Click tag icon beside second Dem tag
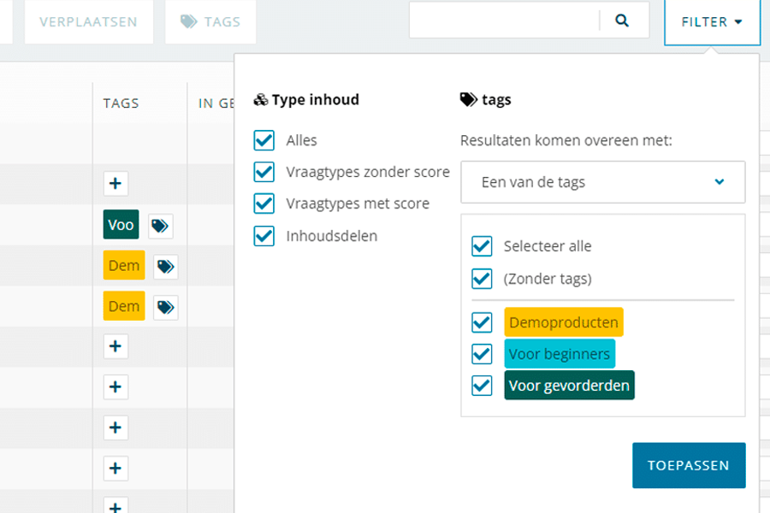This screenshot has width=770, height=513. pos(166,306)
